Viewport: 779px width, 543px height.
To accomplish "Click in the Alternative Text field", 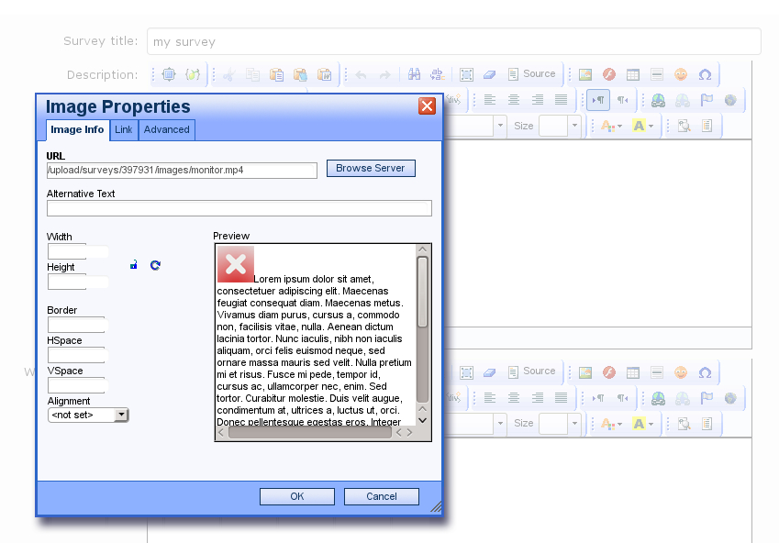I will tap(239, 208).
